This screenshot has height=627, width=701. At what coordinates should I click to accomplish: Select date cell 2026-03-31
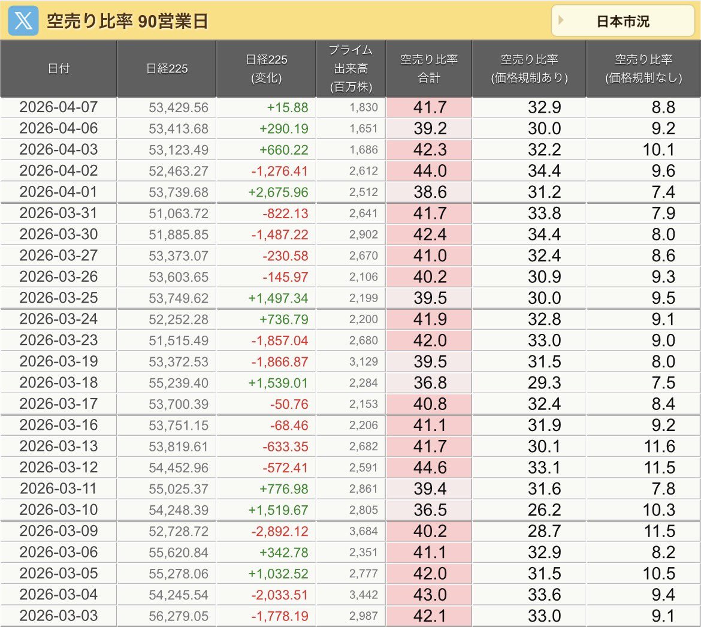59,213
